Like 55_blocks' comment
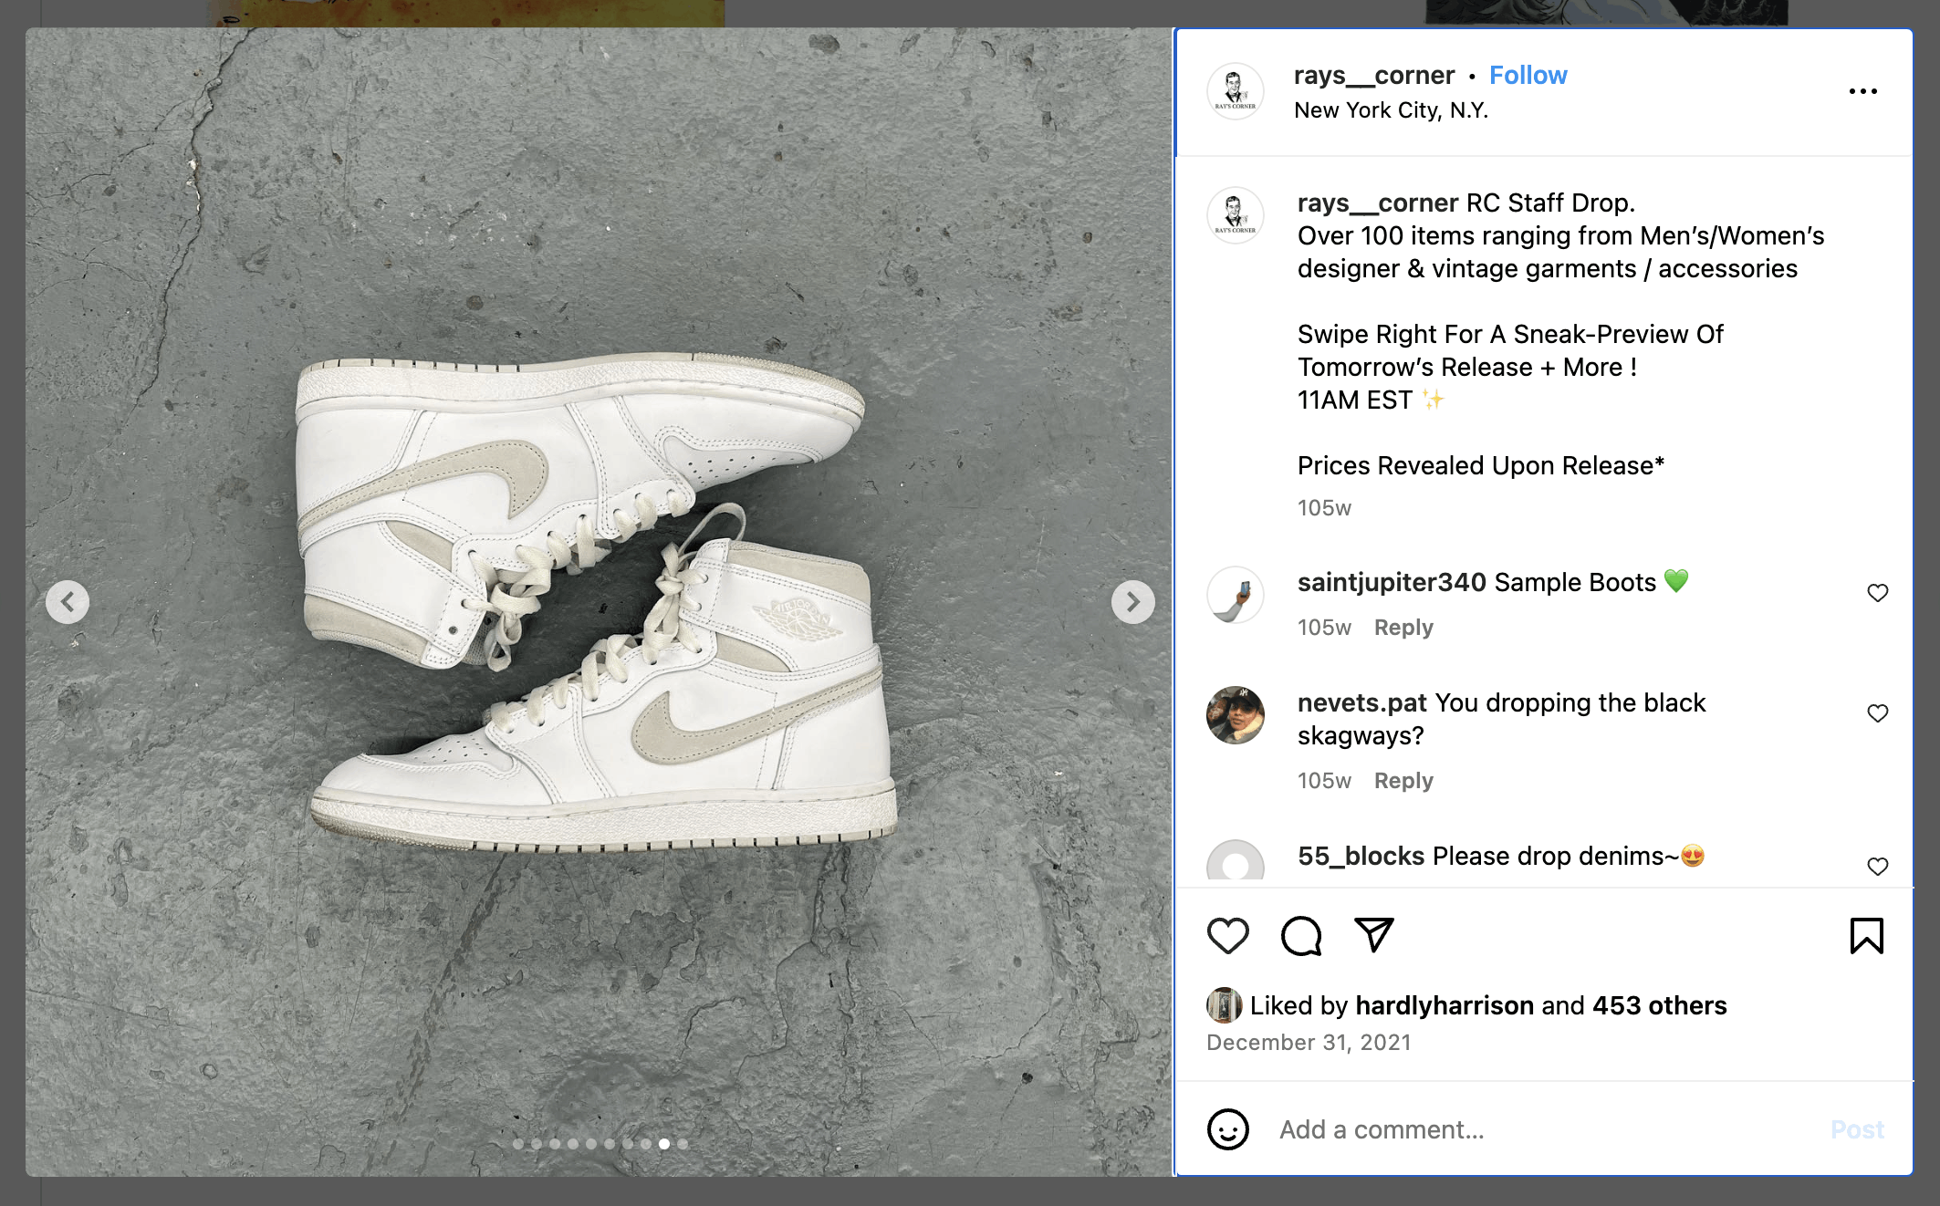Image resolution: width=1940 pixels, height=1206 pixels. [x=1877, y=867]
